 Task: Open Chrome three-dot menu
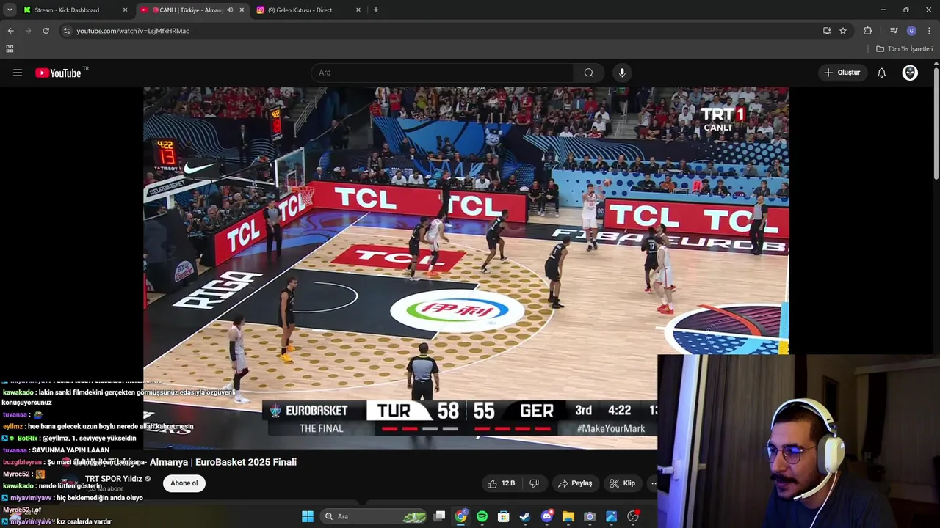click(929, 31)
